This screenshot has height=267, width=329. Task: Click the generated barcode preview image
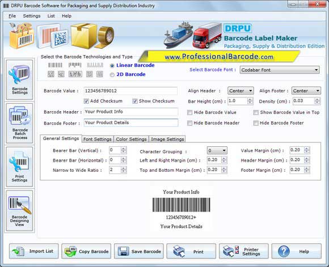point(181,205)
